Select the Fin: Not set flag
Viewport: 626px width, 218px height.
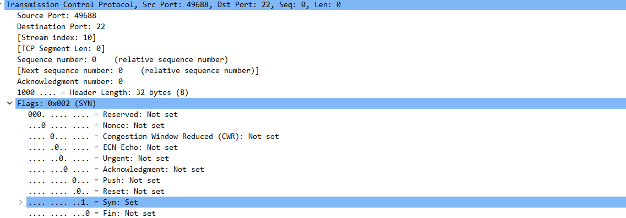[92, 213]
